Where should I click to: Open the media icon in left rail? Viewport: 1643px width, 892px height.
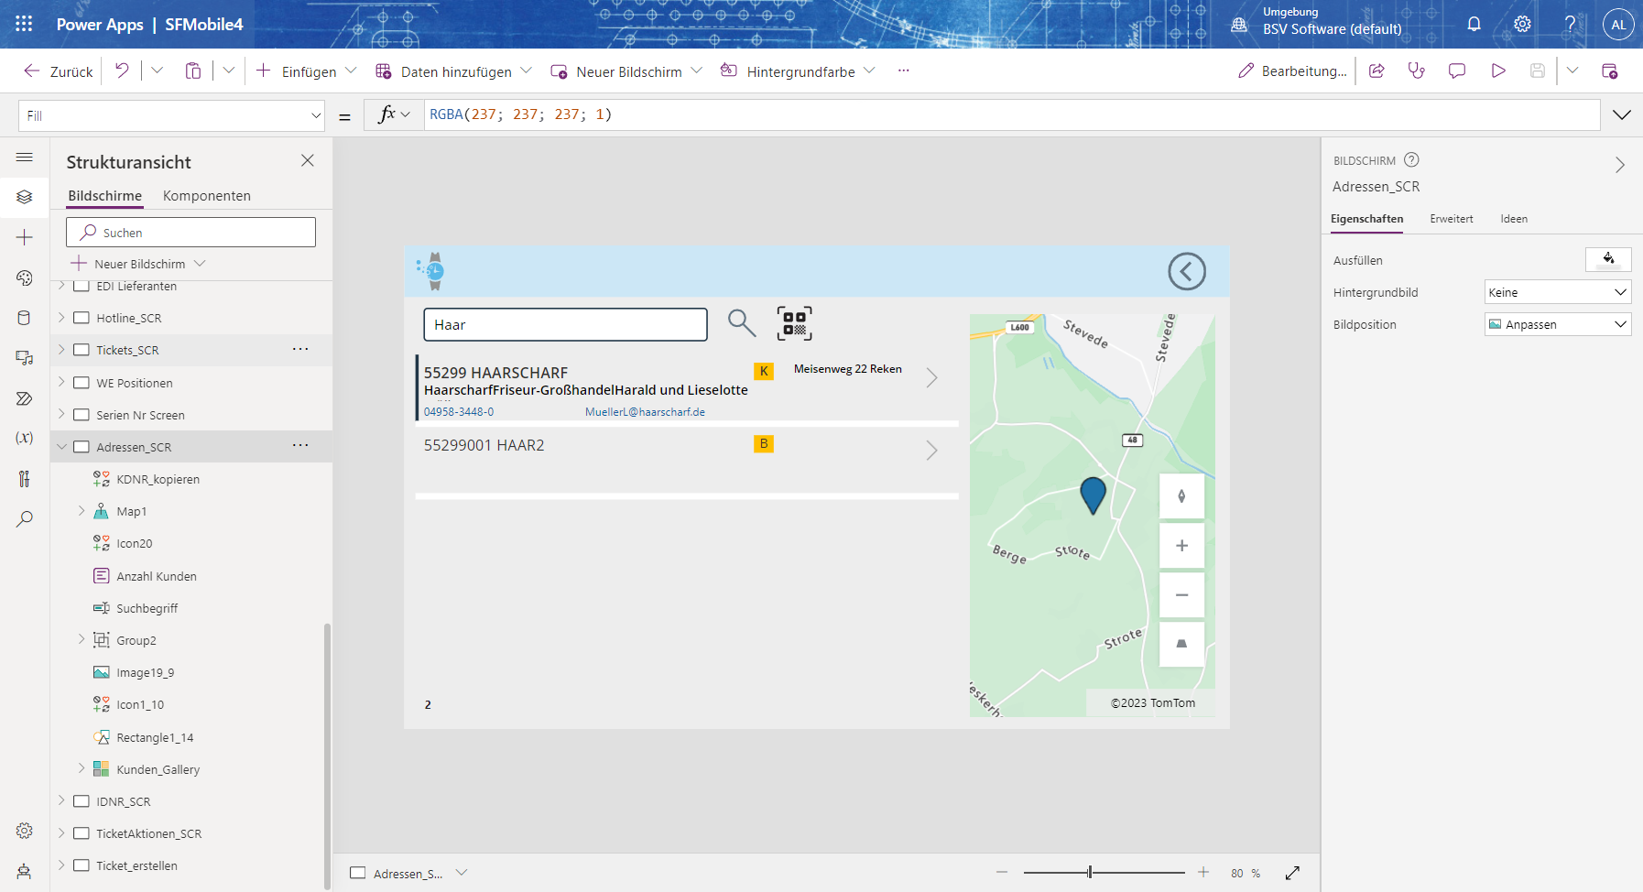[x=25, y=358]
